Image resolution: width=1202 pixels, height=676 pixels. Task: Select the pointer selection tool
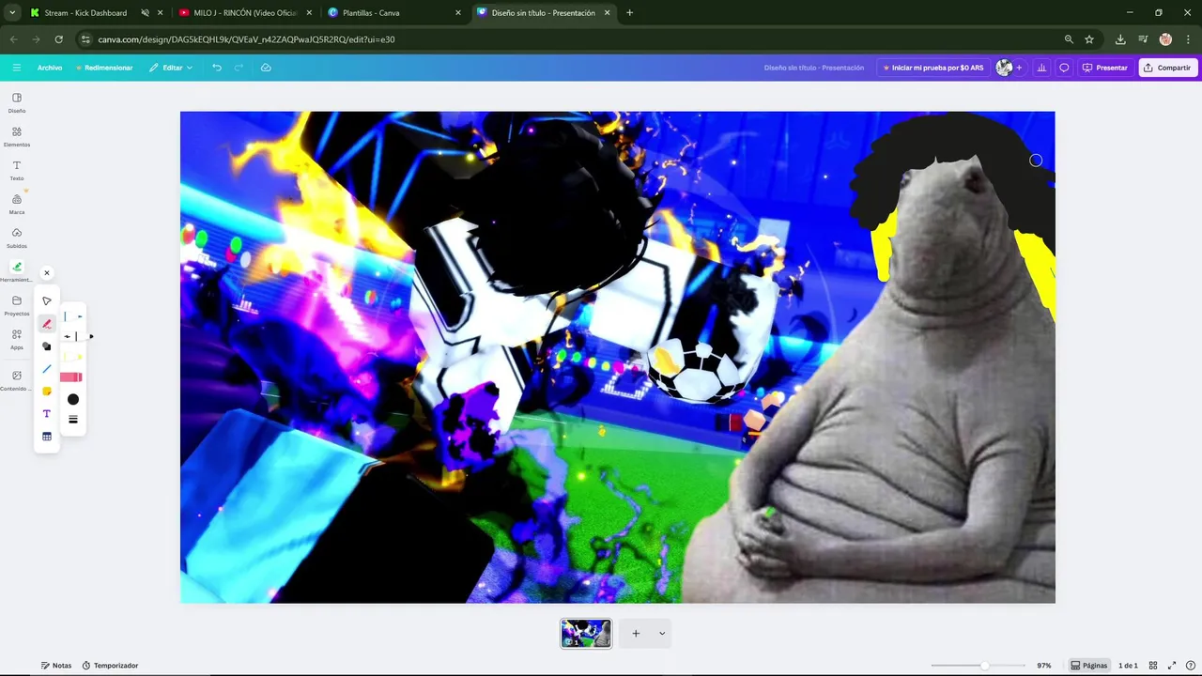pyautogui.click(x=47, y=301)
